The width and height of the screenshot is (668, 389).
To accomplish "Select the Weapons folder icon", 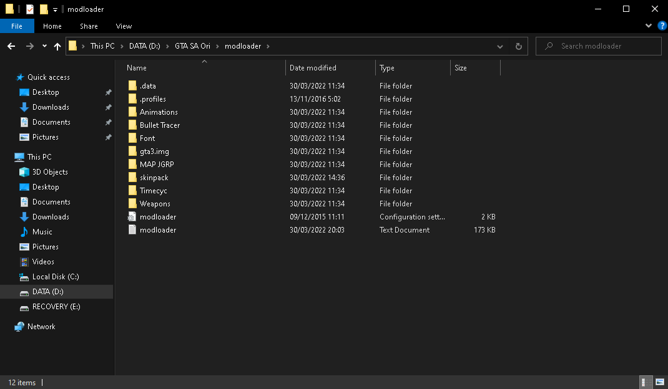I will (132, 203).
